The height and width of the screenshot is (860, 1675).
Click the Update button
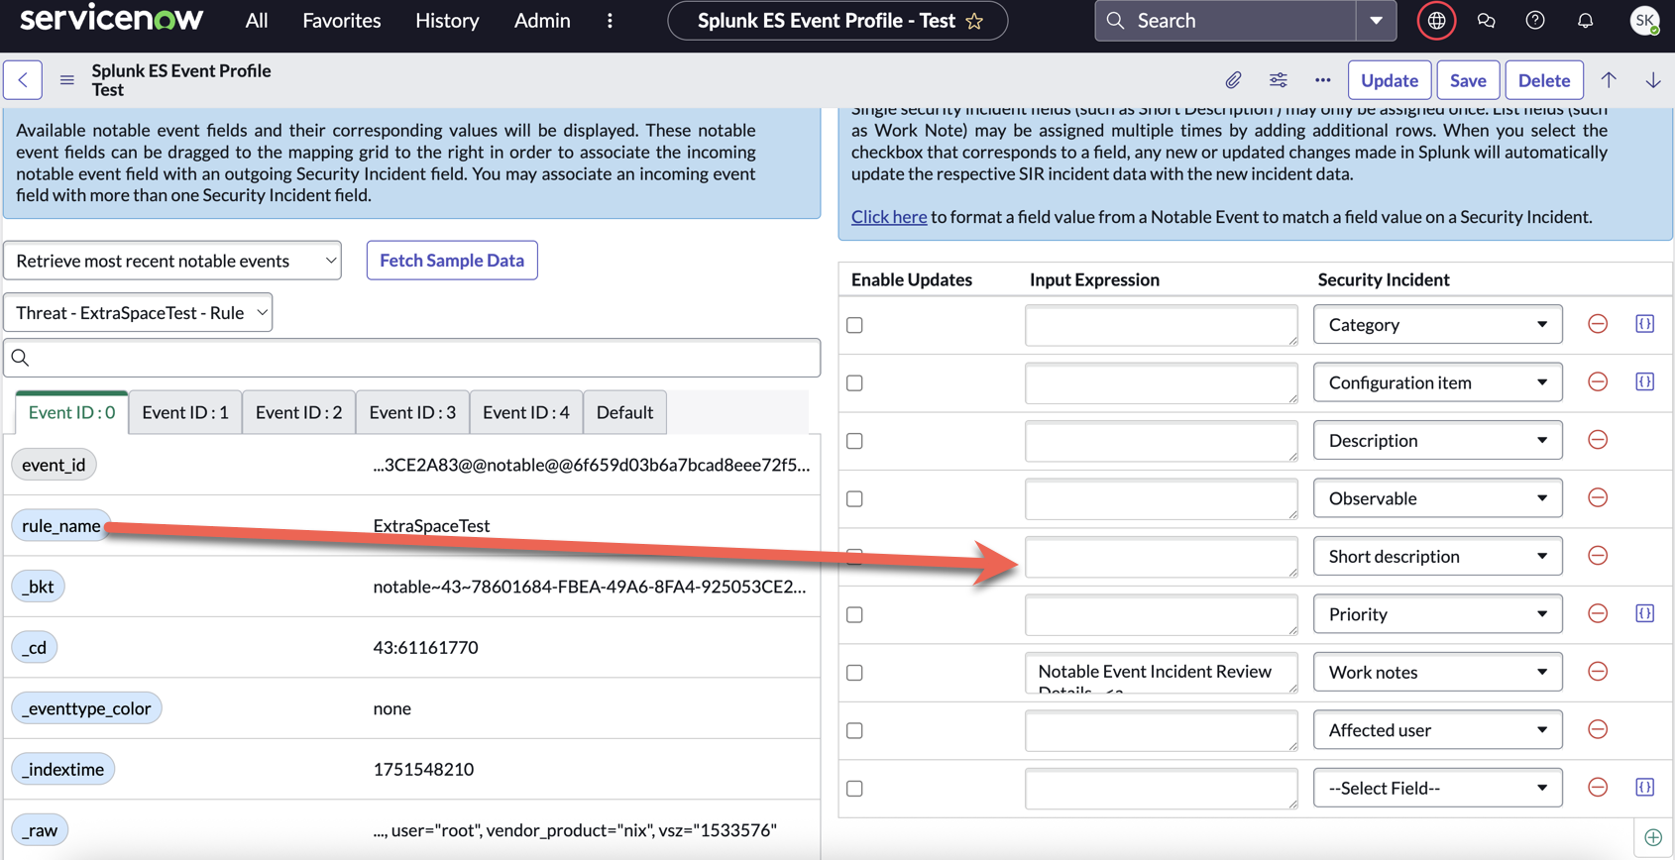point(1390,80)
